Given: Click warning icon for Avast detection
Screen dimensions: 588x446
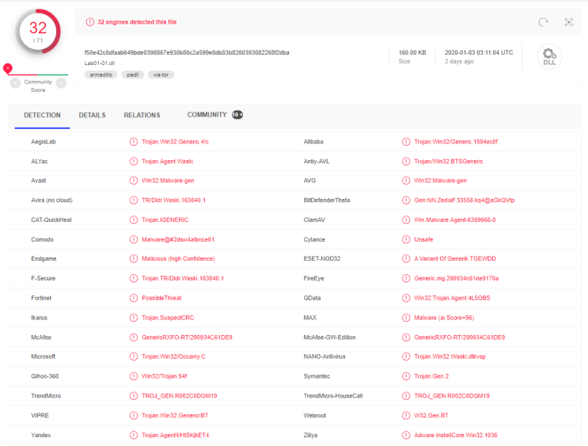Looking at the screenshot, I should click(134, 181).
